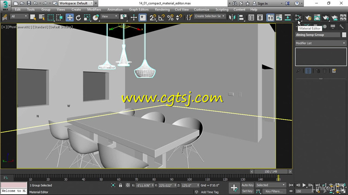Open Render Setup teapot icon
The image size is (348, 195).
click(308, 17)
